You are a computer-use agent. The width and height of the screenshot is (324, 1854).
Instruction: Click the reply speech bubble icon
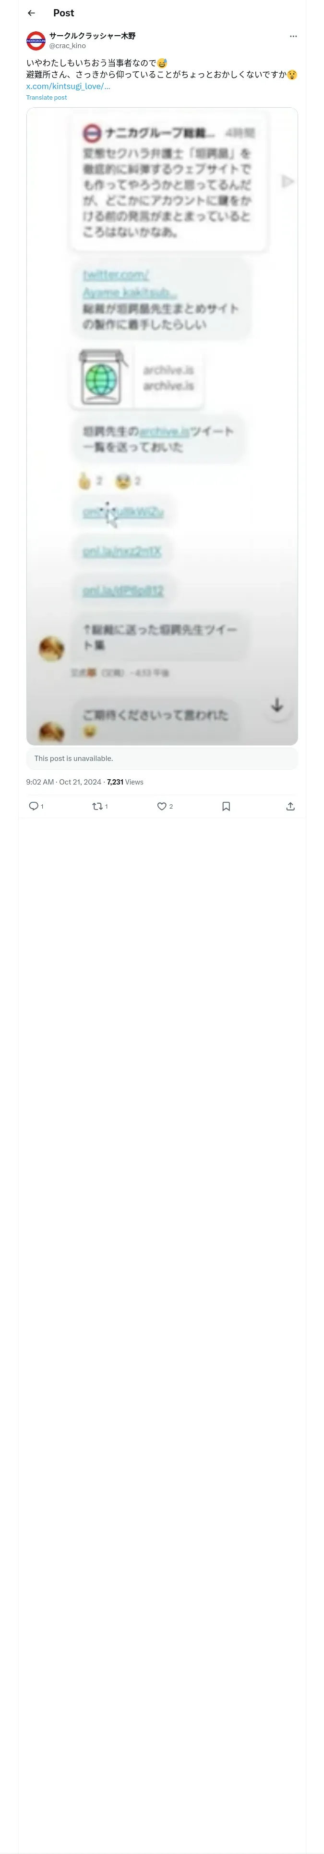pos(33,806)
